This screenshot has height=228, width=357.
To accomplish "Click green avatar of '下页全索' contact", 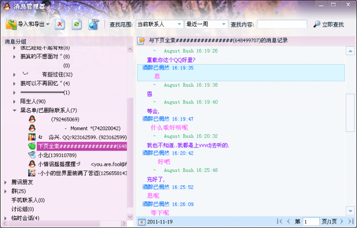I will (x=32, y=146).
